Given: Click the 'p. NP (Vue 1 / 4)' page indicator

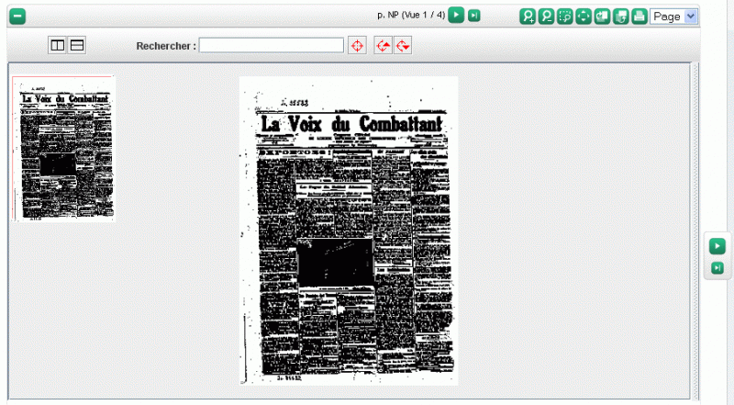Looking at the screenshot, I should (411, 15).
